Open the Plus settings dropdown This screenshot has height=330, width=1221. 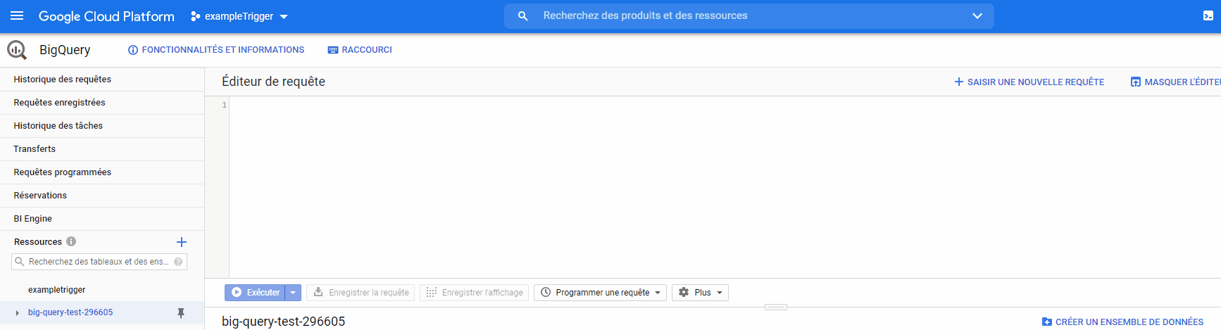pos(700,293)
